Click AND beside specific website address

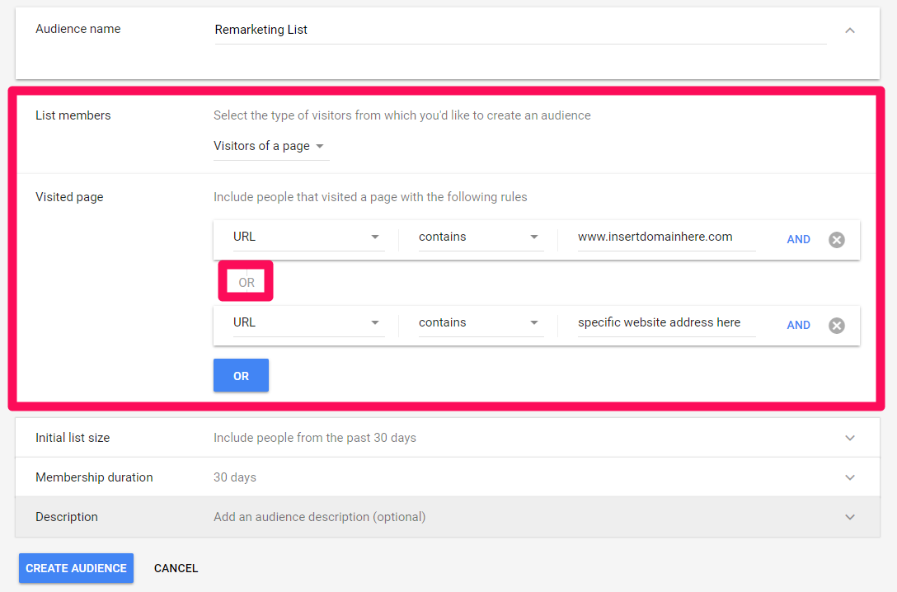[x=798, y=326]
